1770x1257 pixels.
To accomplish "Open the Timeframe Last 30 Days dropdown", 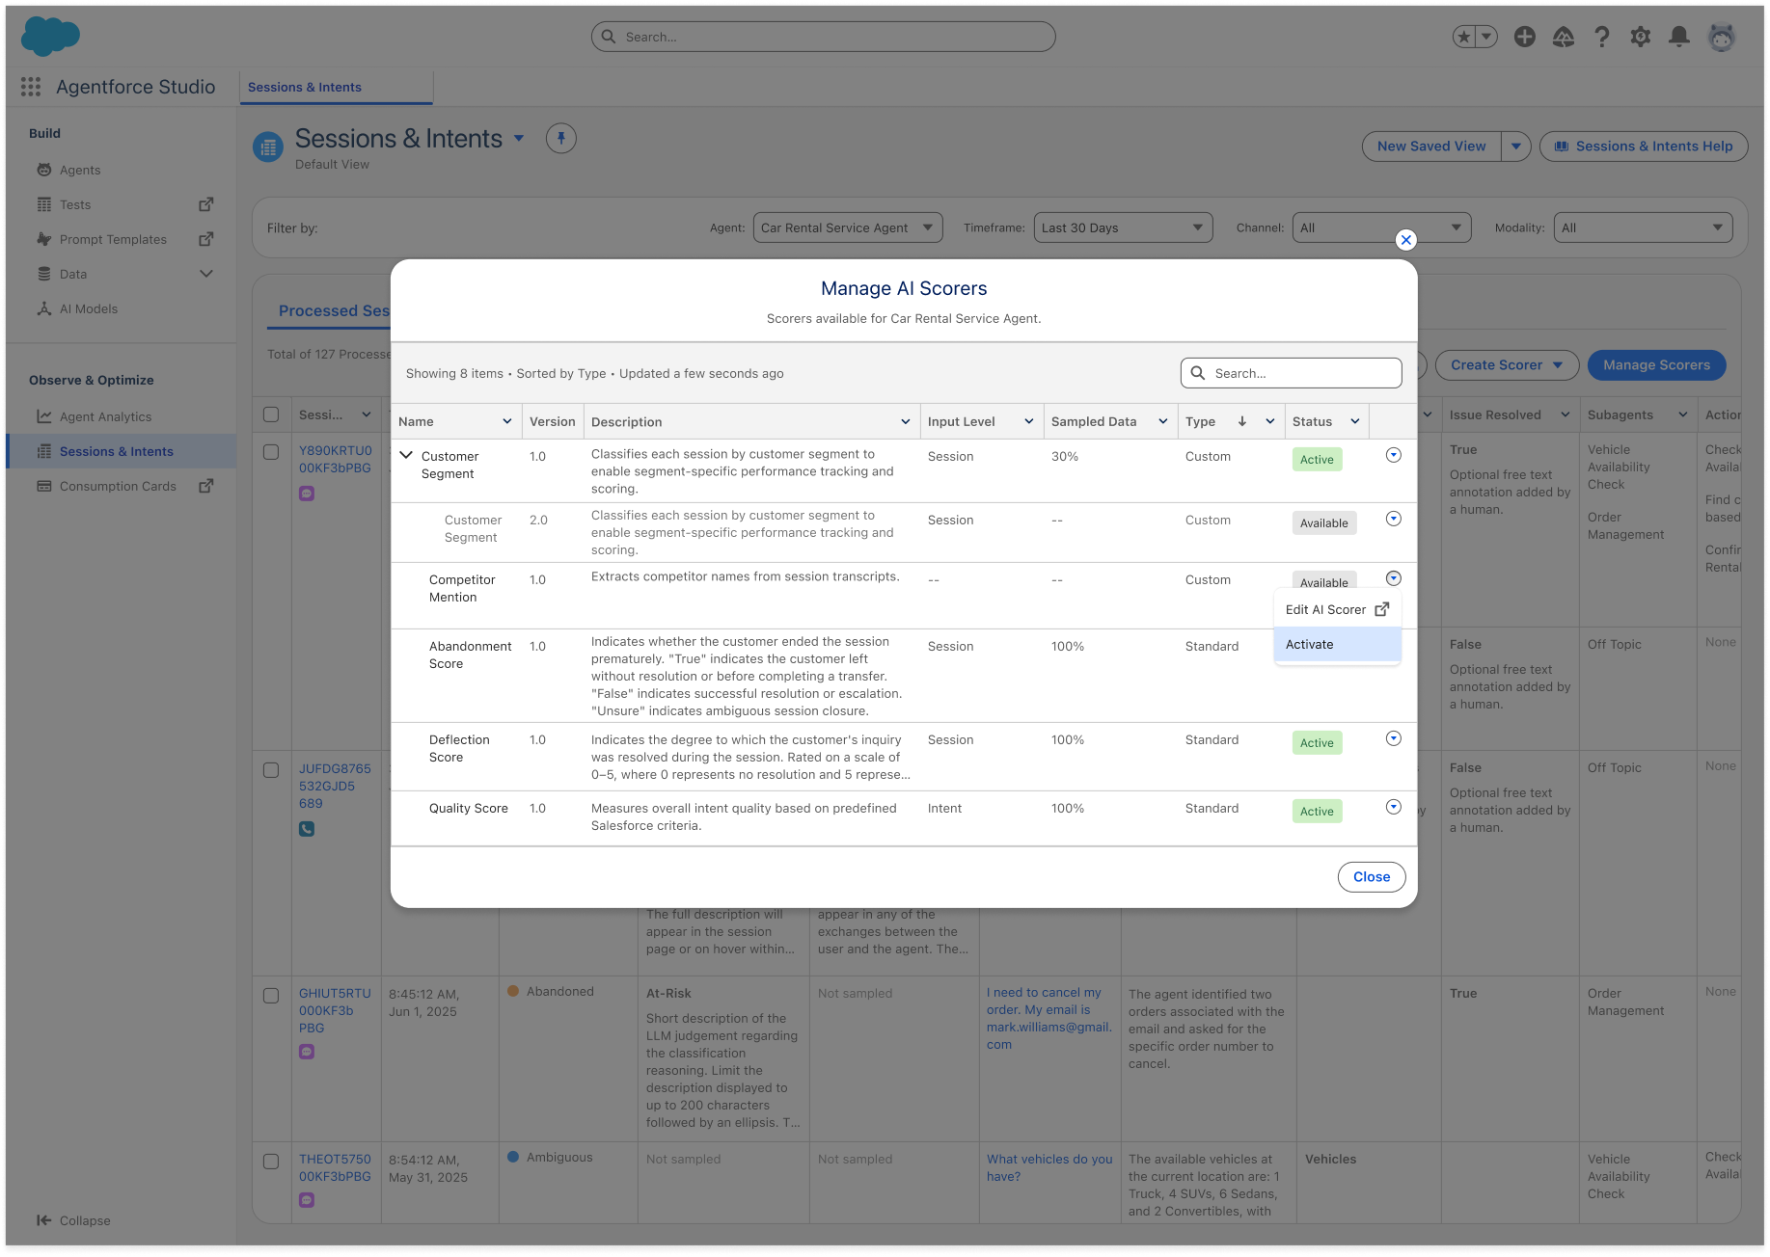I will click(x=1123, y=228).
